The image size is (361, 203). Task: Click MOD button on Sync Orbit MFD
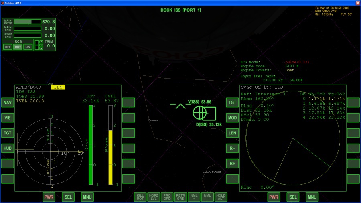point(232,118)
